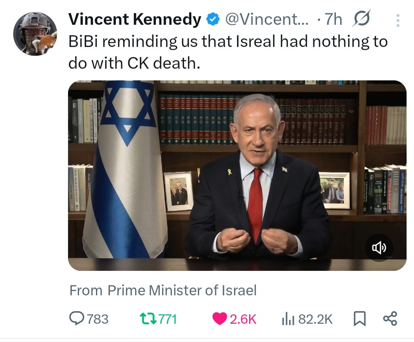414x342 pixels.
Task: Click the 771 reposts count
Action: tap(168, 319)
